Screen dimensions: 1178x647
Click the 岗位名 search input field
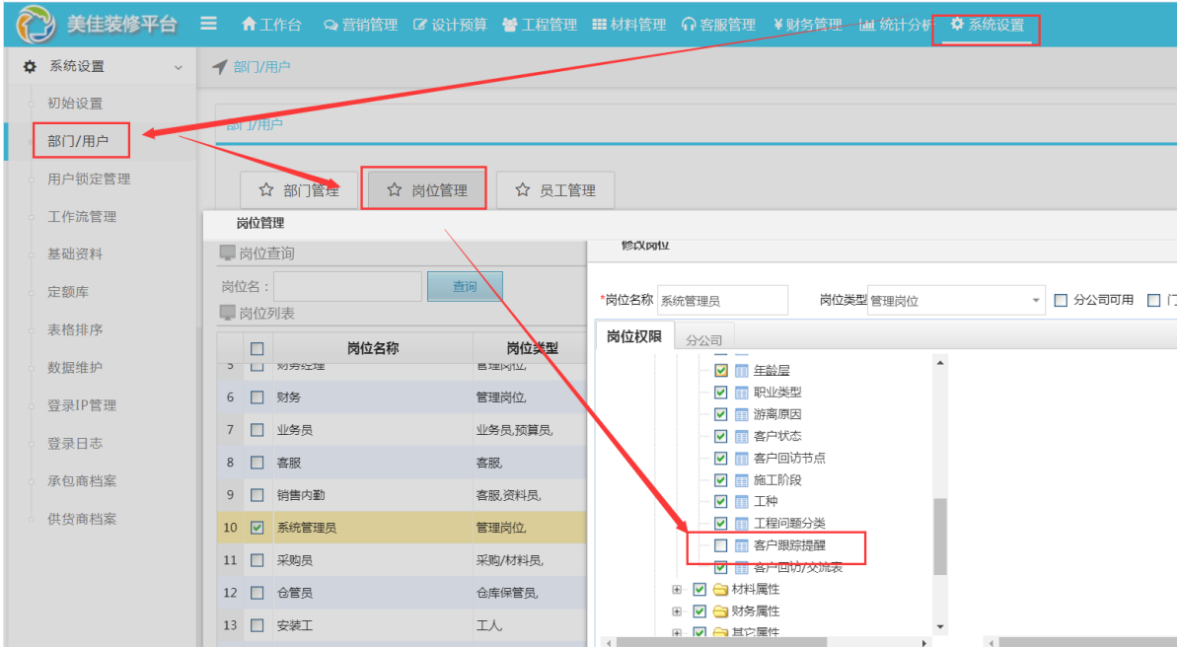pos(347,287)
